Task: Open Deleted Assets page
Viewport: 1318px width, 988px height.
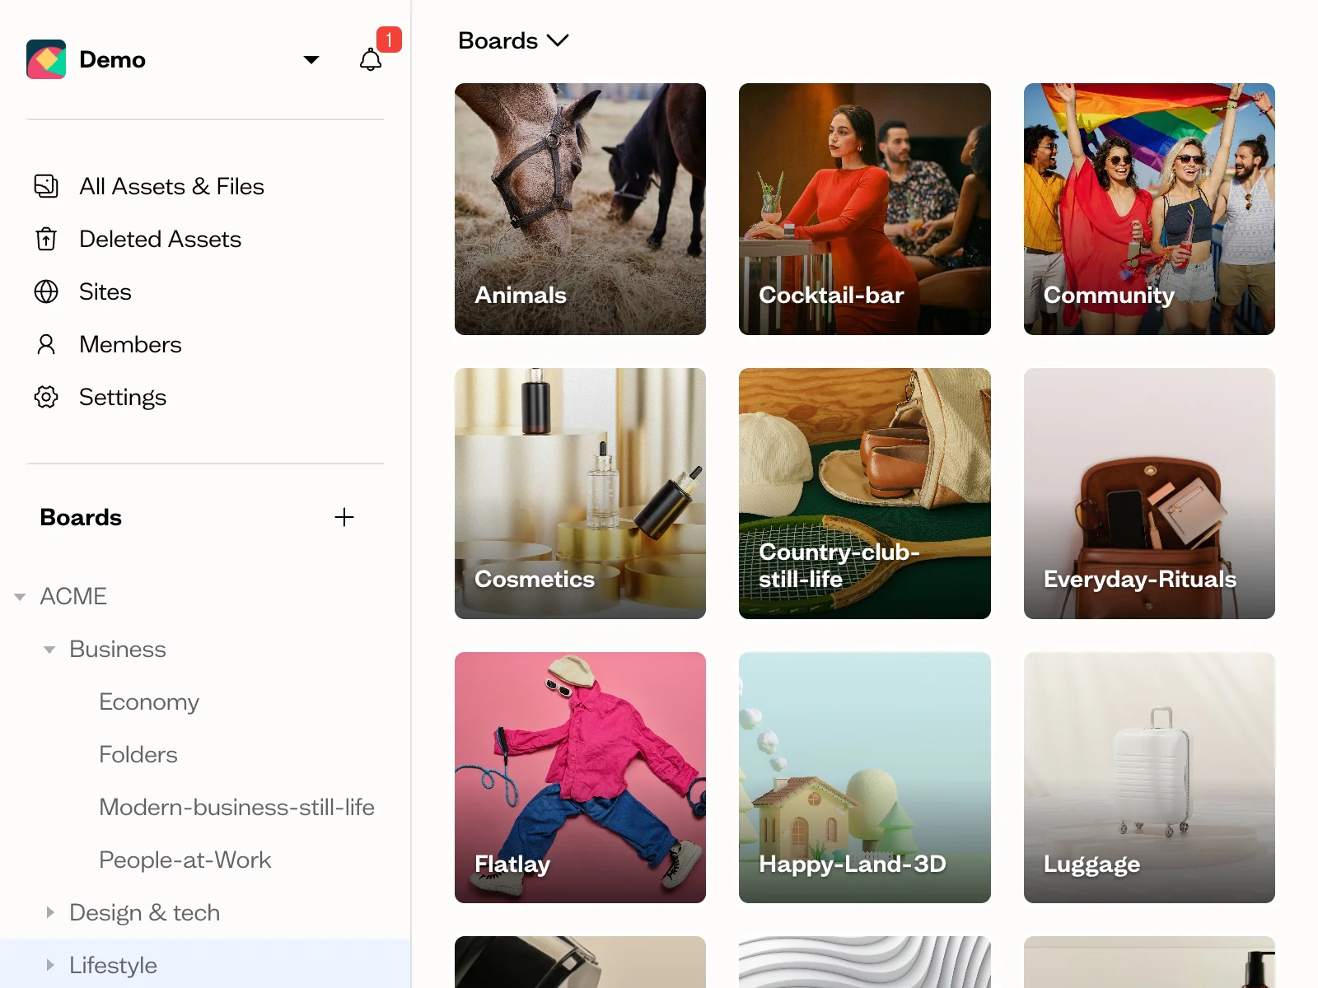Action: [160, 239]
